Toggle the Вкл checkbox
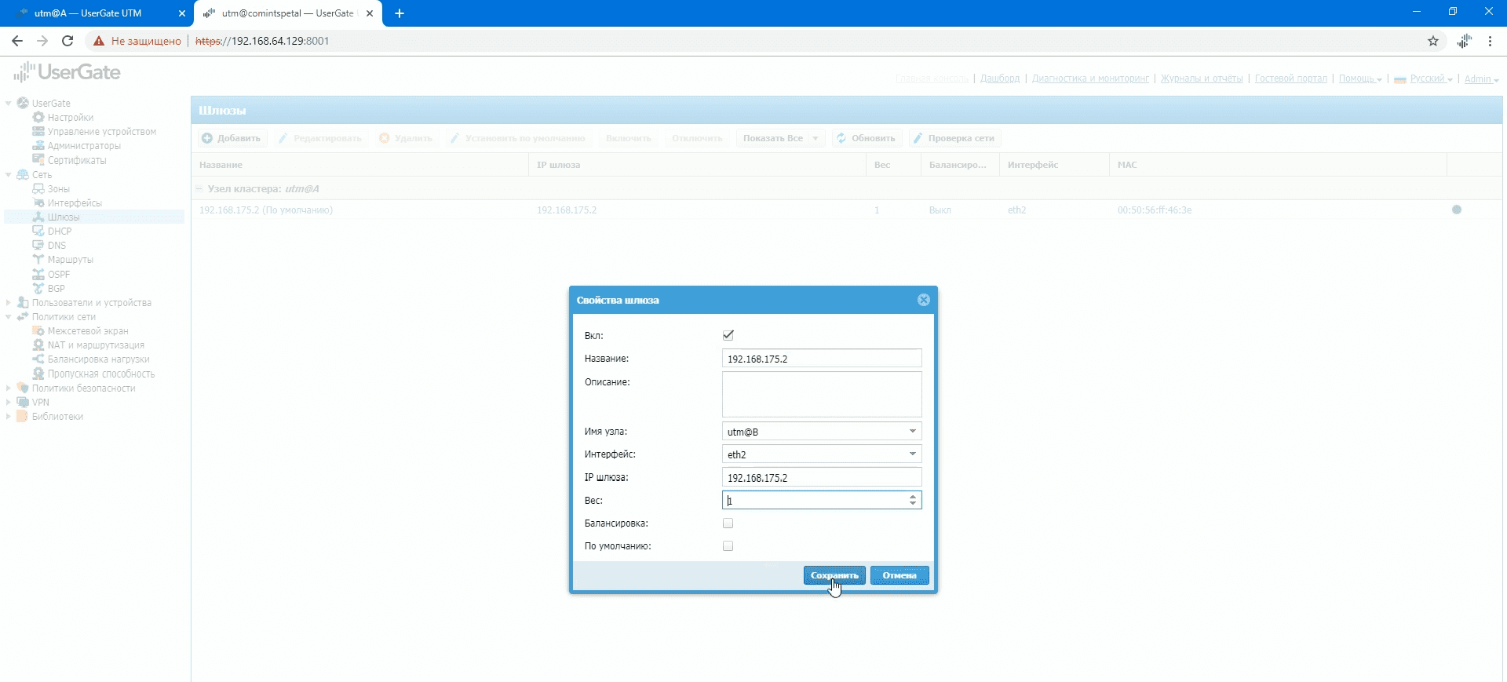This screenshot has height=682, width=1507. pyautogui.click(x=728, y=335)
